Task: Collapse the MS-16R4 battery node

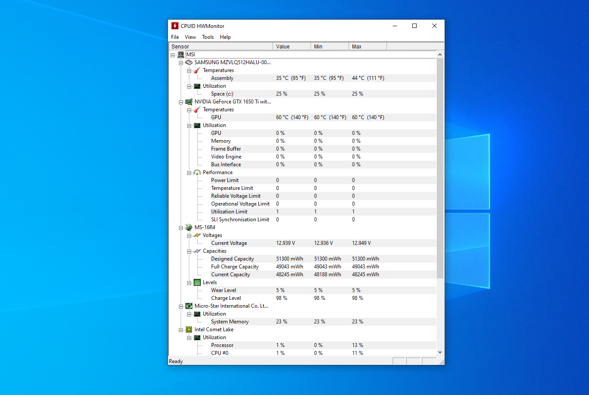Action: 181,228
